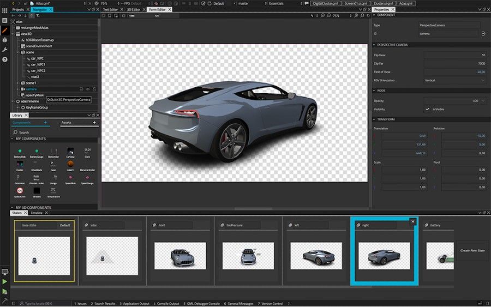
Task: Switch to the Text Editor tab
Action: coord(110,10)
